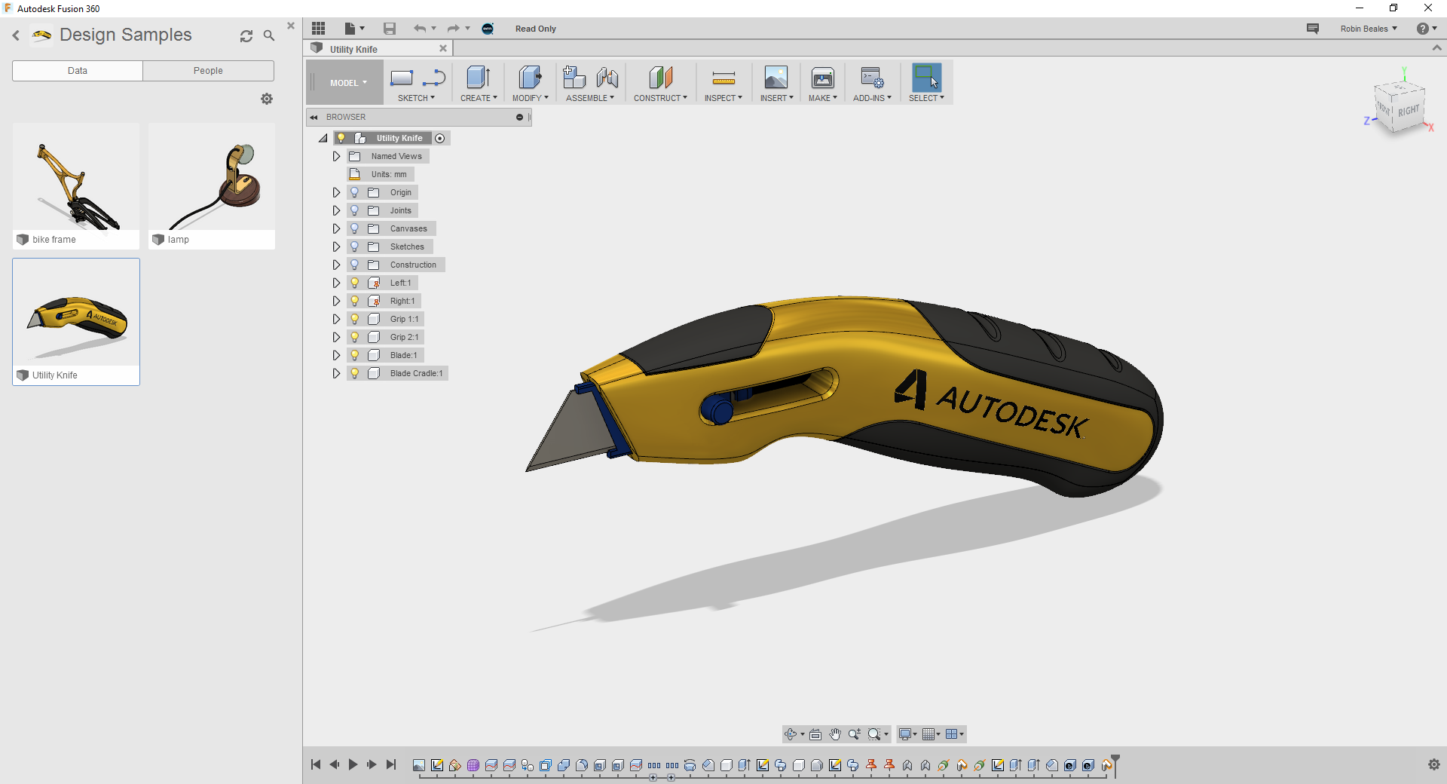1447x784 pixels.
Task: Open the File menu icon
Action: coord(354,29)
